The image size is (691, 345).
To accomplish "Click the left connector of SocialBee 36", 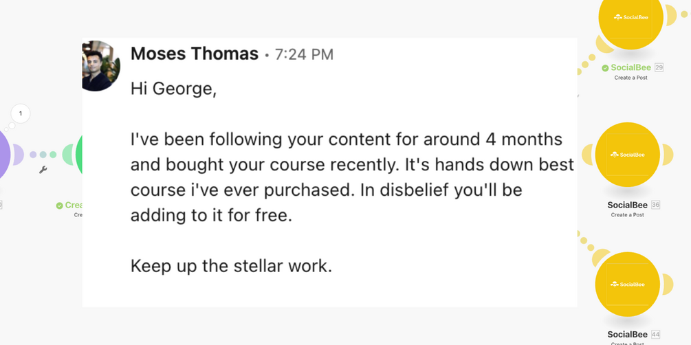I will tap(586, 155).
